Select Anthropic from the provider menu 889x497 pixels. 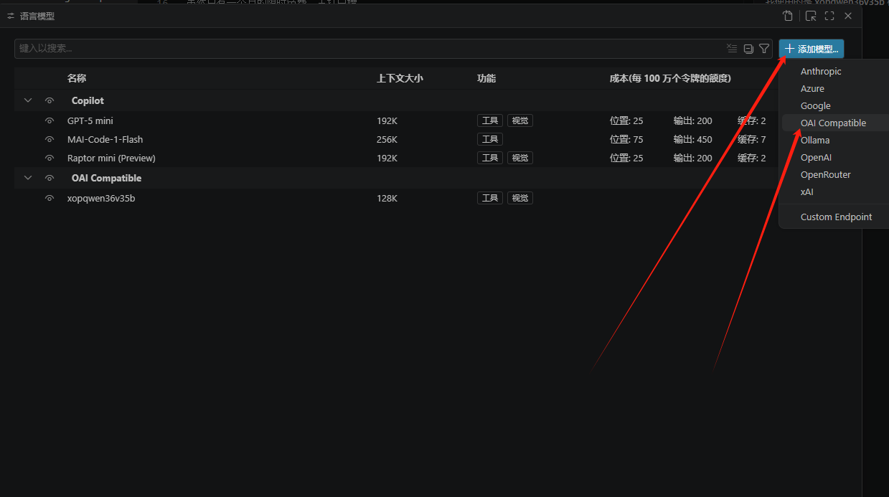[821, 72]
